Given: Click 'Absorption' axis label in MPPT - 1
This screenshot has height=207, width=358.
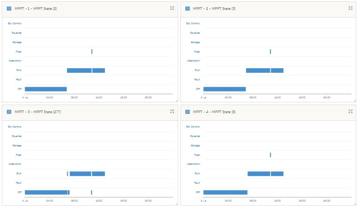Looking at the screenshot, I should [15, 61].
